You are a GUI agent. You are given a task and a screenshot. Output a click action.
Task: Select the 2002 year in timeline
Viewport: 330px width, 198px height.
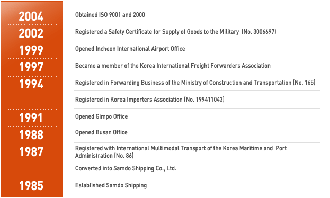click(31, 33)
